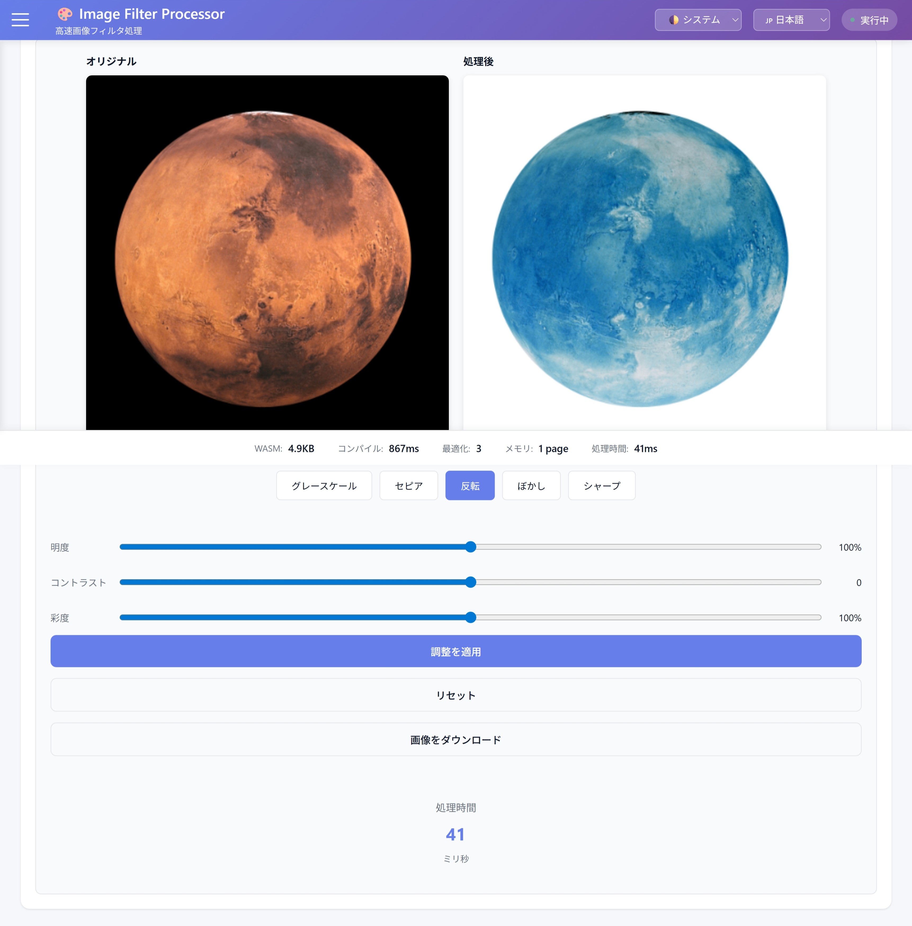Apply the グレースケール filter
The height and width of the screenshot is (926, 912).
324,486
